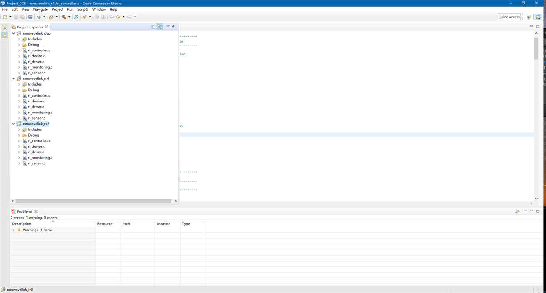
Task: Open the New dropdown arrow
Action: click(10, 17)
